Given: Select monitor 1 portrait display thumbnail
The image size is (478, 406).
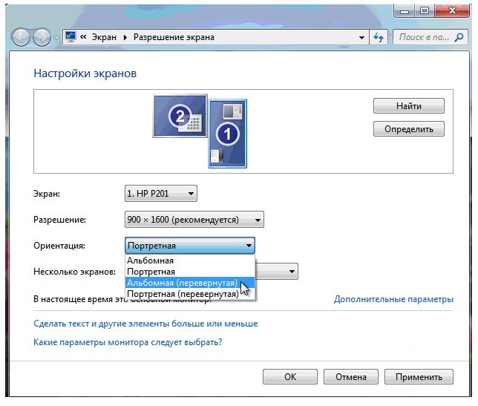Looking at the screenshot, I should (x=228, y=134).
